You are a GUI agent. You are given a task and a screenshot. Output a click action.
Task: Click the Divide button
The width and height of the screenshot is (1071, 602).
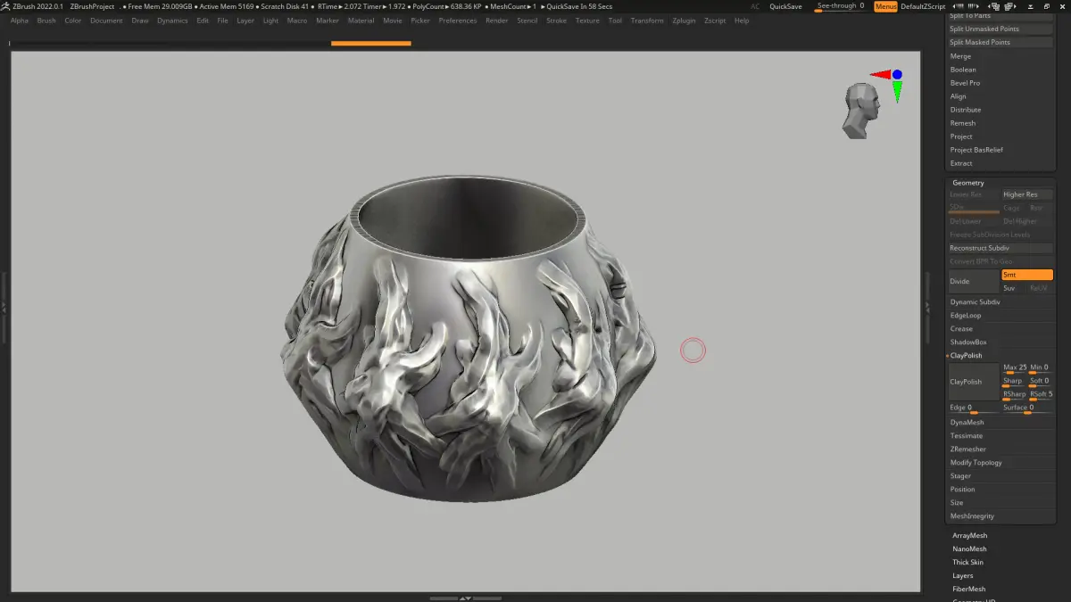(x=974, y=281)
